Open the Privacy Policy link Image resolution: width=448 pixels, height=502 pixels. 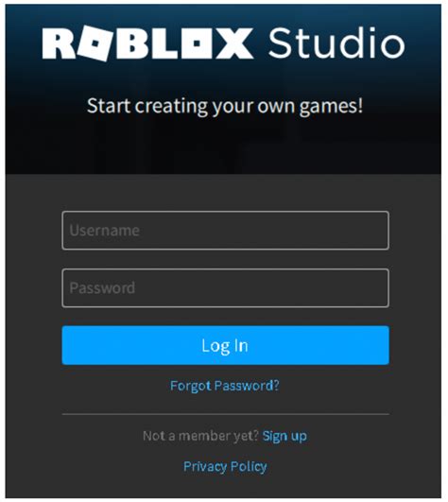[225, 466]
